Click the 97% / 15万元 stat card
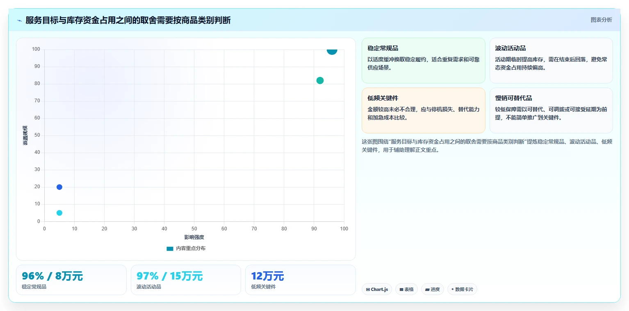 (186, 280)
